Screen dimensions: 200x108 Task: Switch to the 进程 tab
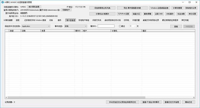18,20
